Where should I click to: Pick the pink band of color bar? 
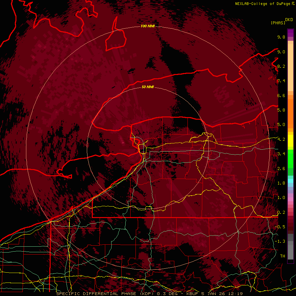pyautogui.click(x=290, y=199)
